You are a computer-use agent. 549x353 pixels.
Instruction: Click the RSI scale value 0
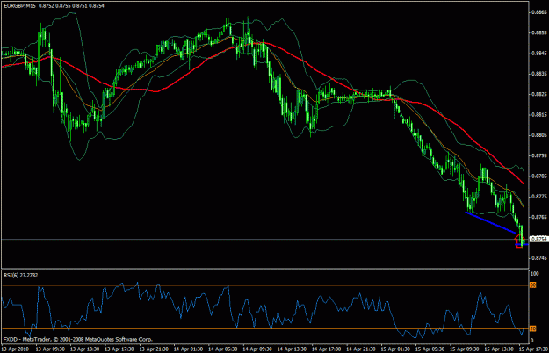coord(532,341)
